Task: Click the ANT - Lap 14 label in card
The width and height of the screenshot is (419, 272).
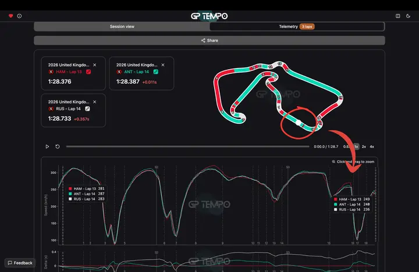Action: [x=137, y=72]
